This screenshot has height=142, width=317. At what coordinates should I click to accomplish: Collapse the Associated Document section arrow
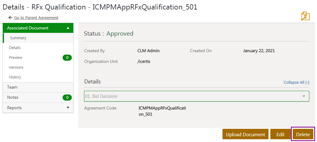click(x=68, y=28)
